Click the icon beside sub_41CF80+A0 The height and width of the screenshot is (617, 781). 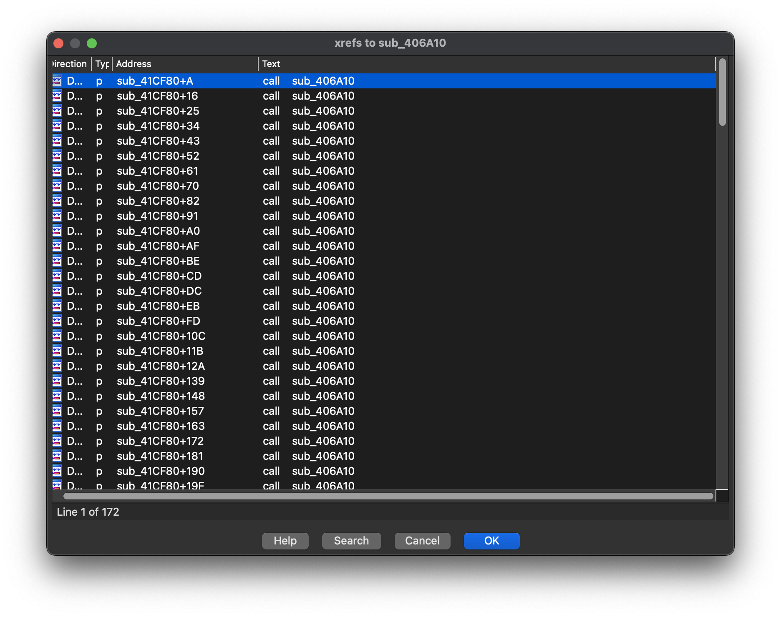[57, 231]
